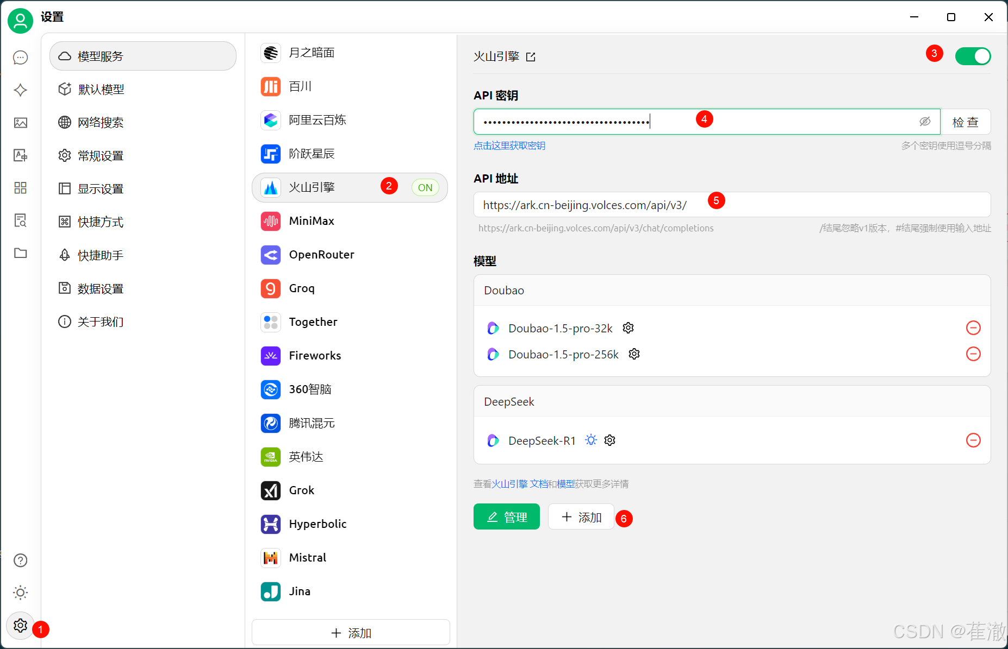Collapse the Doubao model group header
This screenshot has width=1008, height=649.
[x=732, y=291]
